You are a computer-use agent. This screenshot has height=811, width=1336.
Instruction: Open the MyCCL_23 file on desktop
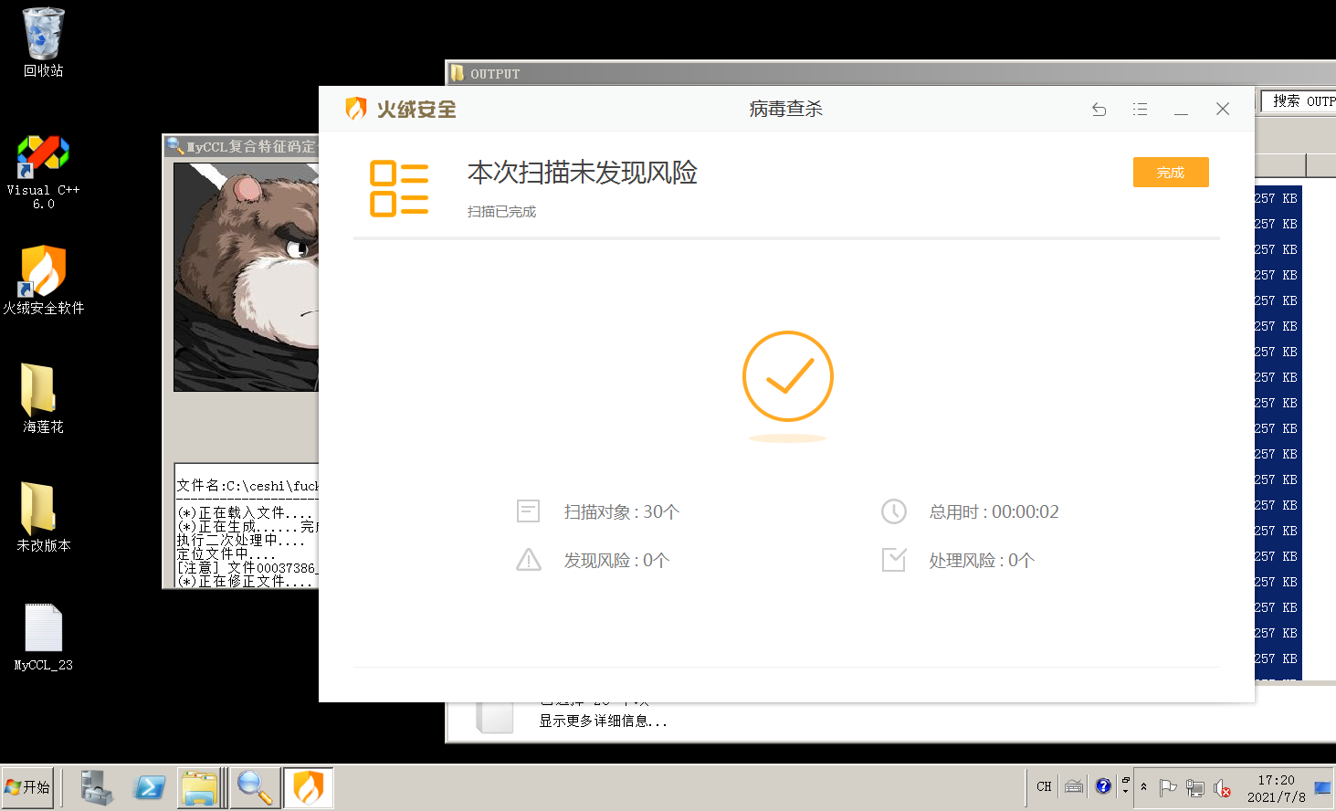tap(43, 637)
